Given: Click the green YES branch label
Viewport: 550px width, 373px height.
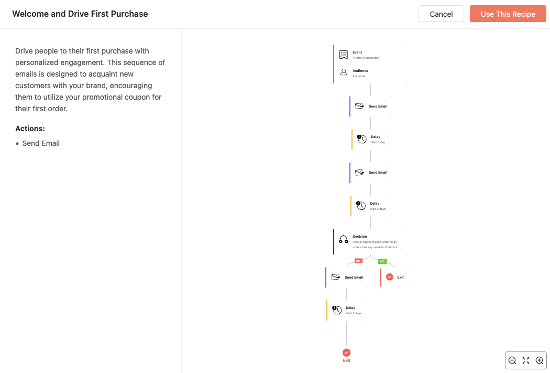Looking at the screenshot, I should pyautogui.click(x=382, y=261).
